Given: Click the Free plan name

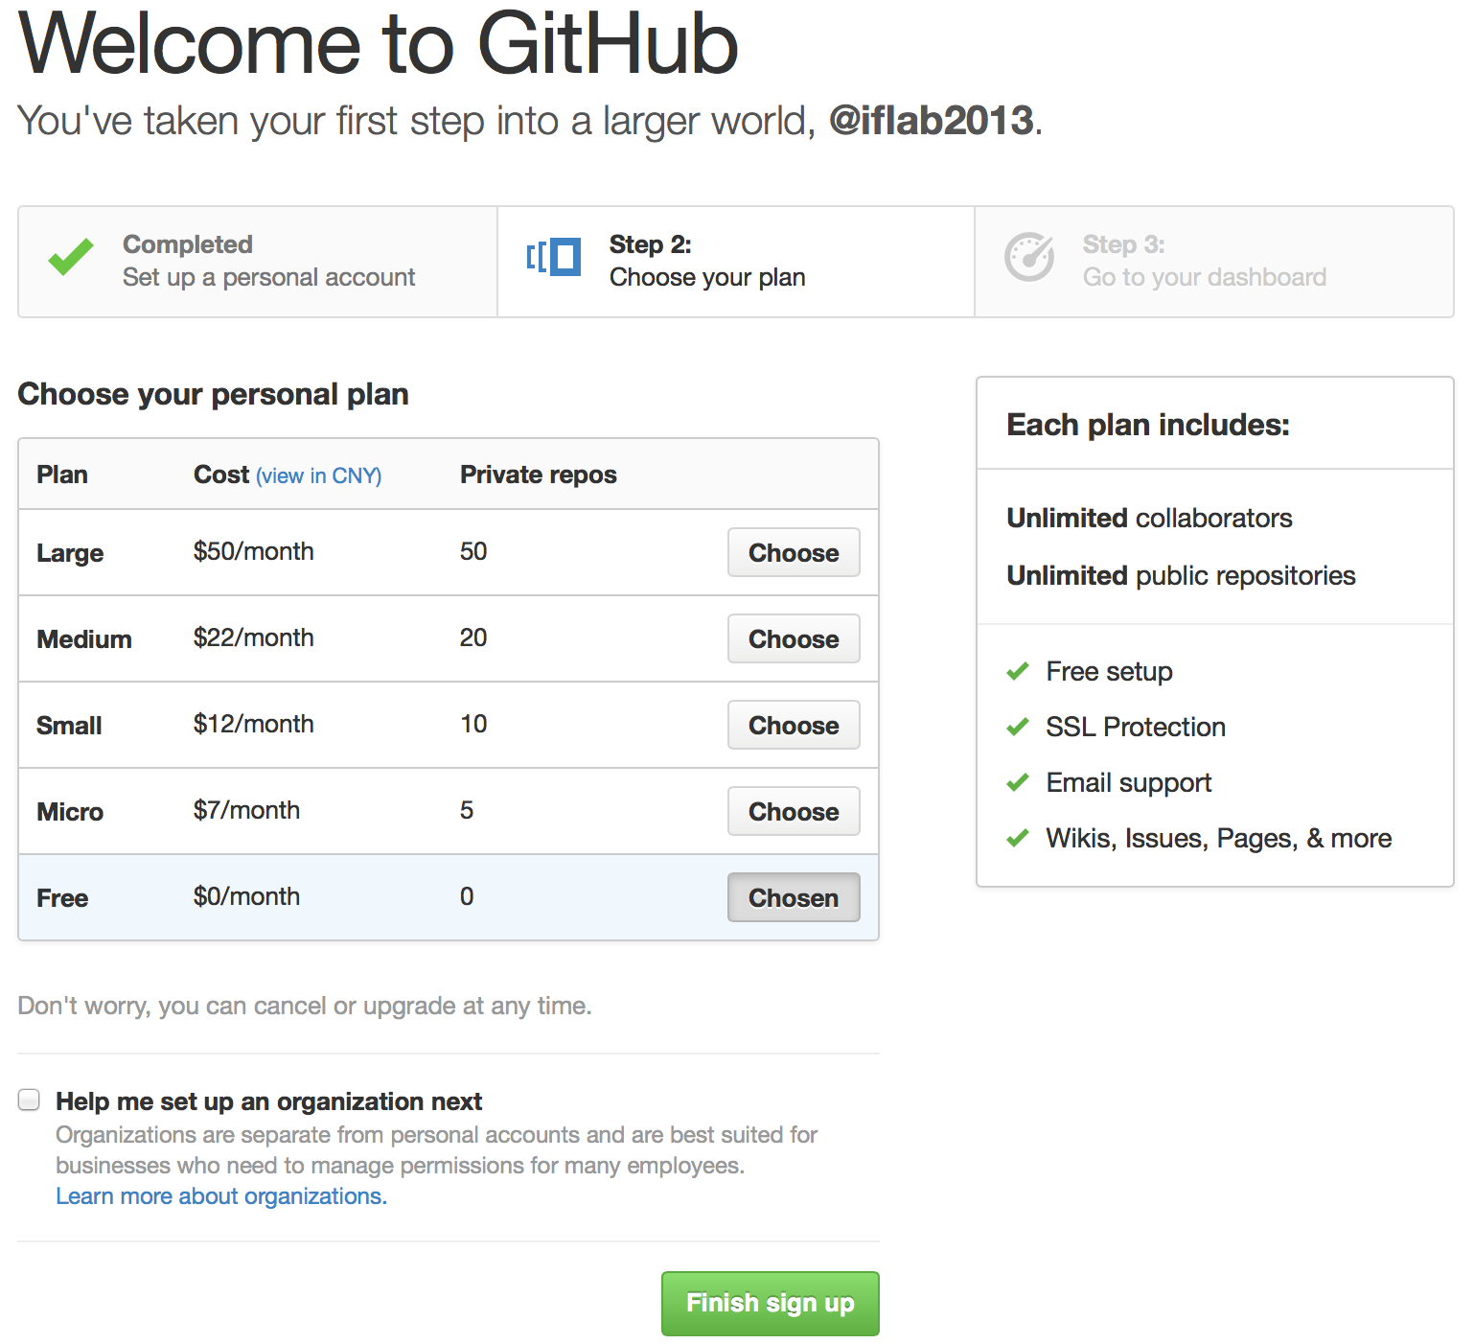Looking at the screenshot, I should point(62,898).
